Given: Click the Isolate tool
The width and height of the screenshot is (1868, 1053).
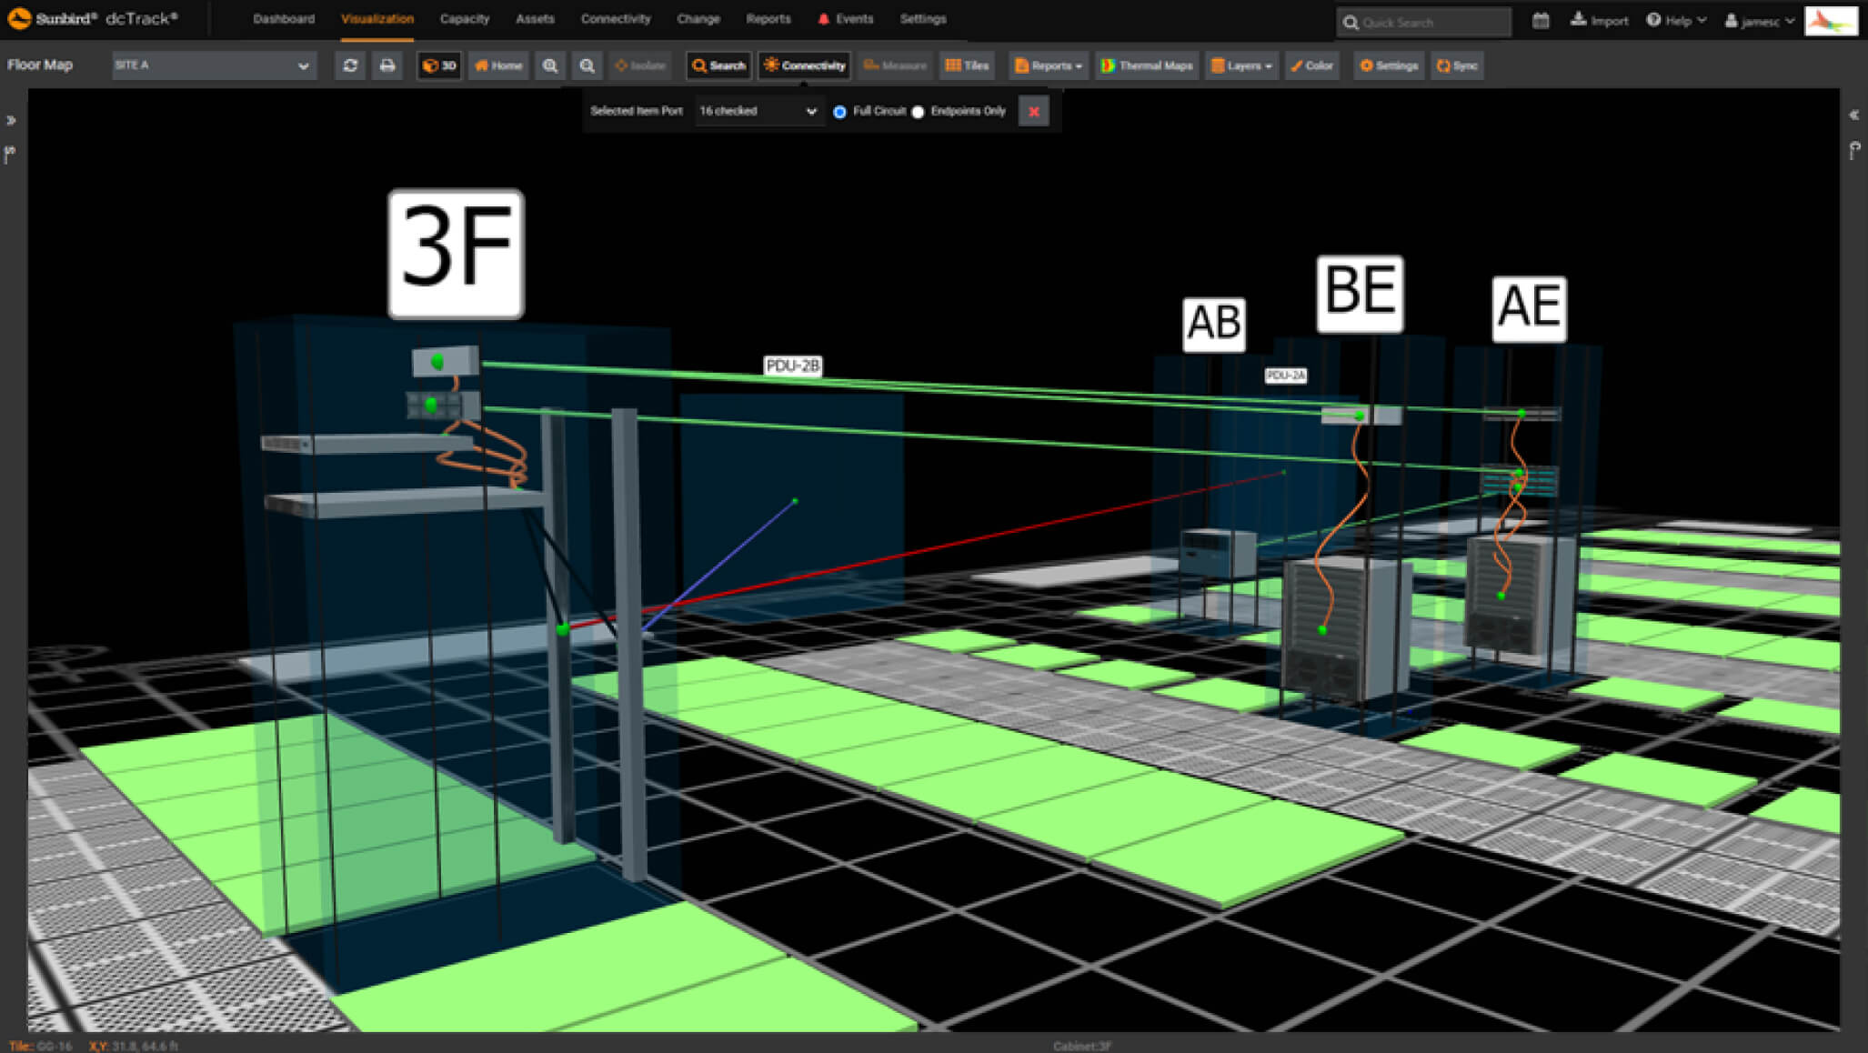Looking at the screenshot, I should tap(640, 65).
